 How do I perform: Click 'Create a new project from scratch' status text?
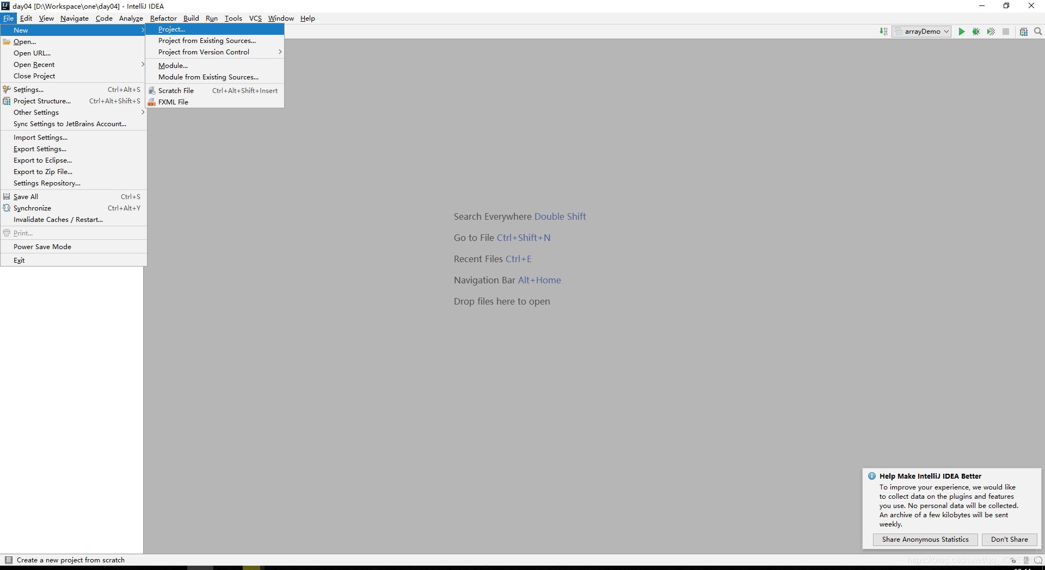coord(71,560)
